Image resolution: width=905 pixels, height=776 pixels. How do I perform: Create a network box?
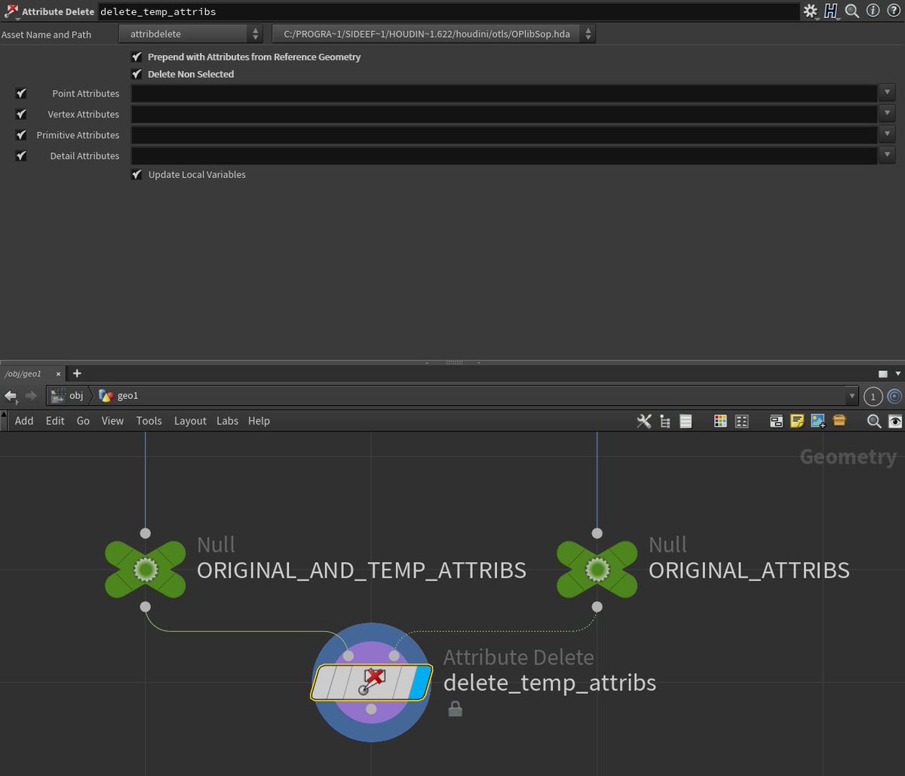point(776,421)
